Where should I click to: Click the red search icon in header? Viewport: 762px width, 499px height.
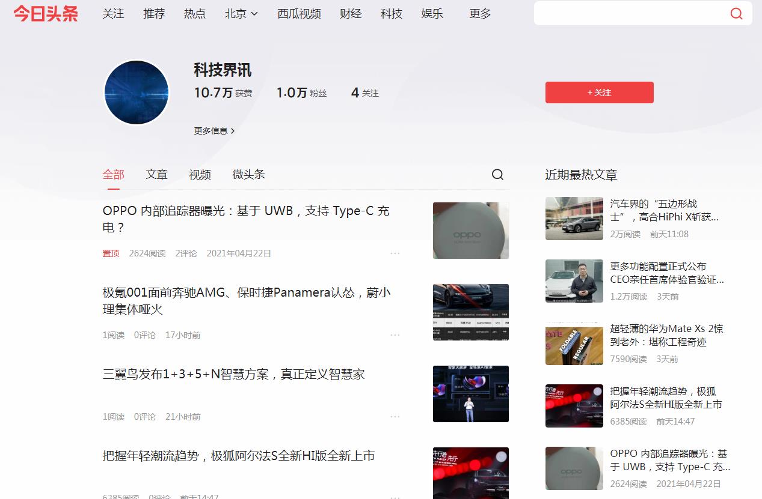[736, 13]
